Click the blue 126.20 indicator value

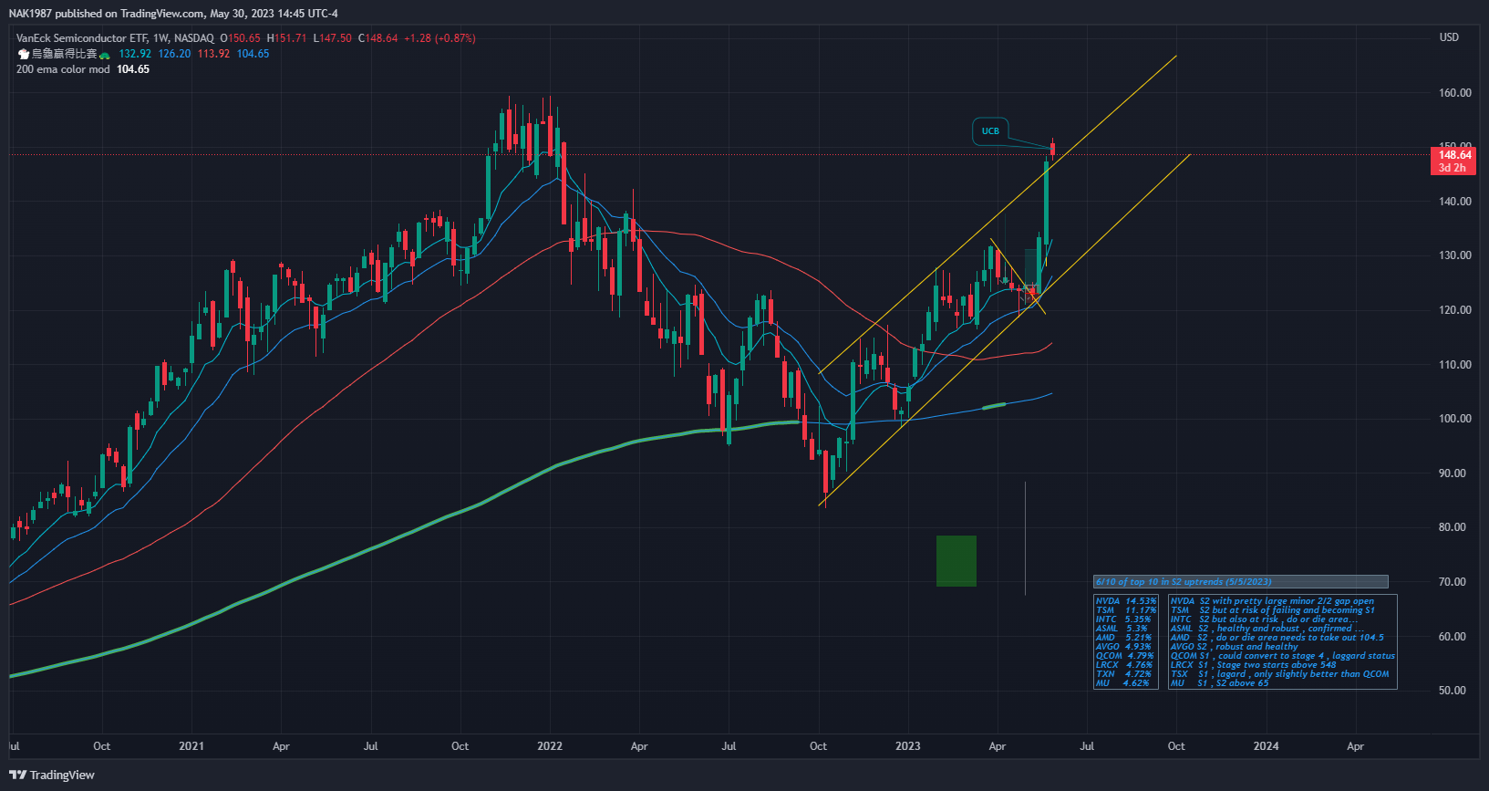(x=174, y=54)
